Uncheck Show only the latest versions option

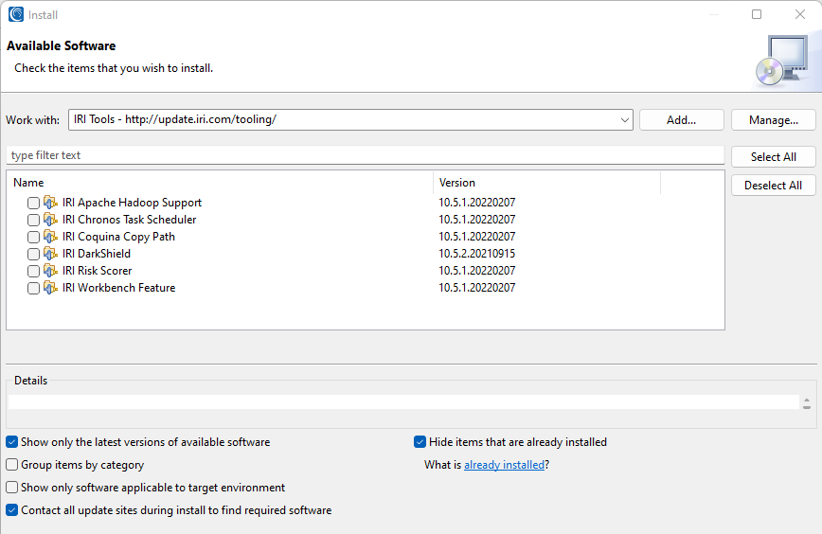point(12,442)
